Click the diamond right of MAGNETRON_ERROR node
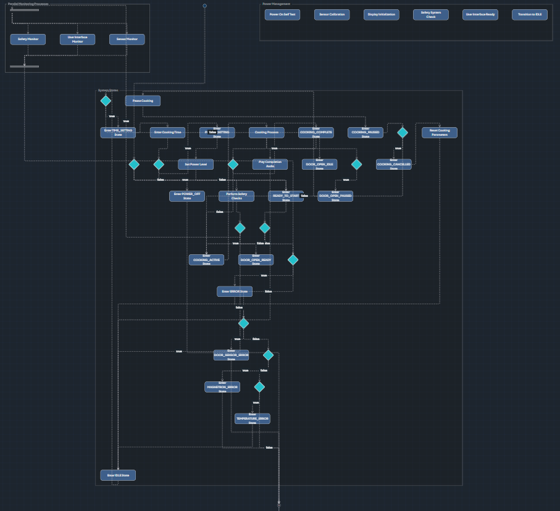The image size is (560, 511). [259, 387]
